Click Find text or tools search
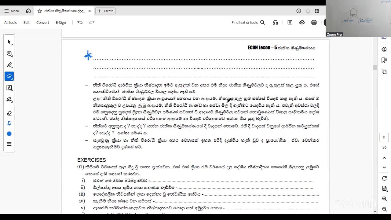Screen dimensions: 391x220 [248, 22]
